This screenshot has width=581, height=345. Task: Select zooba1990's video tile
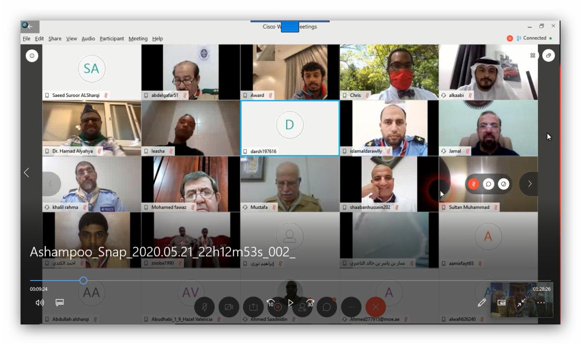point(191,240)
